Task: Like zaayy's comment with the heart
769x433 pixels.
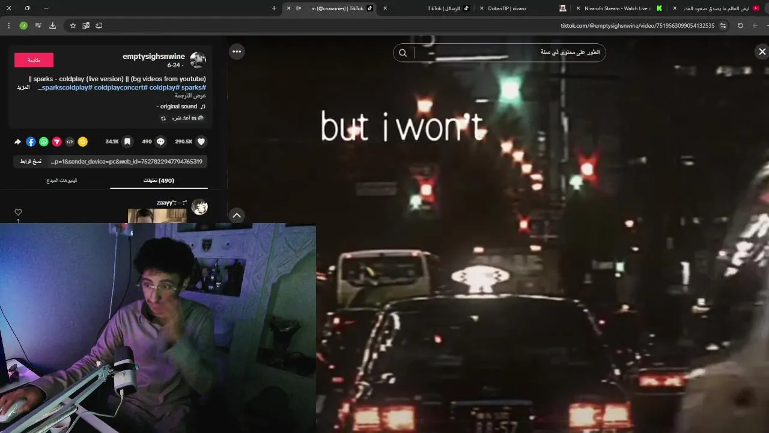Action: click(x=18, y=212)
